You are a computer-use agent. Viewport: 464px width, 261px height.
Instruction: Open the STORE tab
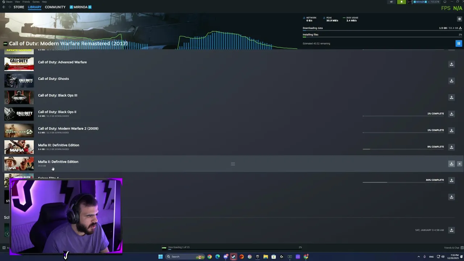(19, 7)
